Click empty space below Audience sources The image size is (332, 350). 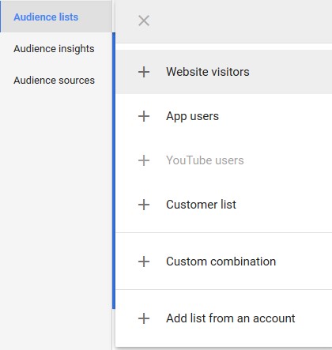pos(56,211)
